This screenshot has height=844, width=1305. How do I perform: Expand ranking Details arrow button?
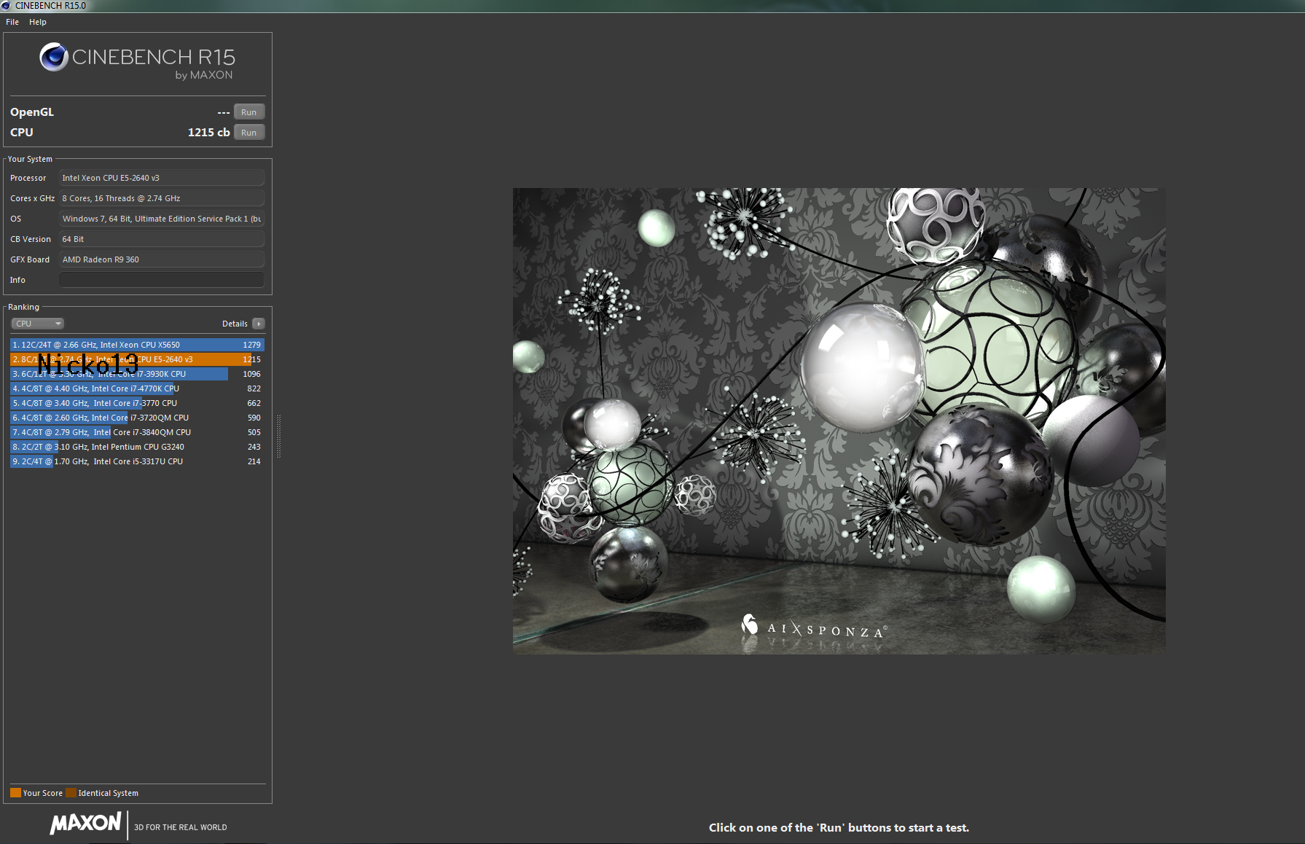point(259,324)
